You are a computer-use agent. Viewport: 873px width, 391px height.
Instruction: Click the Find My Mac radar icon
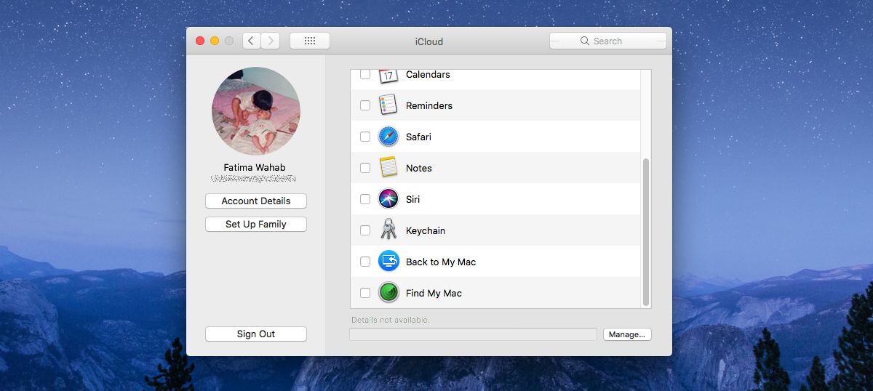[388, 293]
